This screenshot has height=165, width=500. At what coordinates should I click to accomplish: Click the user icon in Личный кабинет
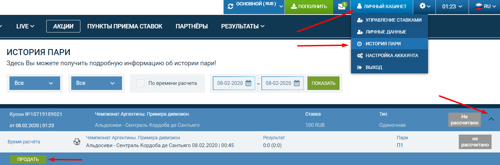(359, 6)
